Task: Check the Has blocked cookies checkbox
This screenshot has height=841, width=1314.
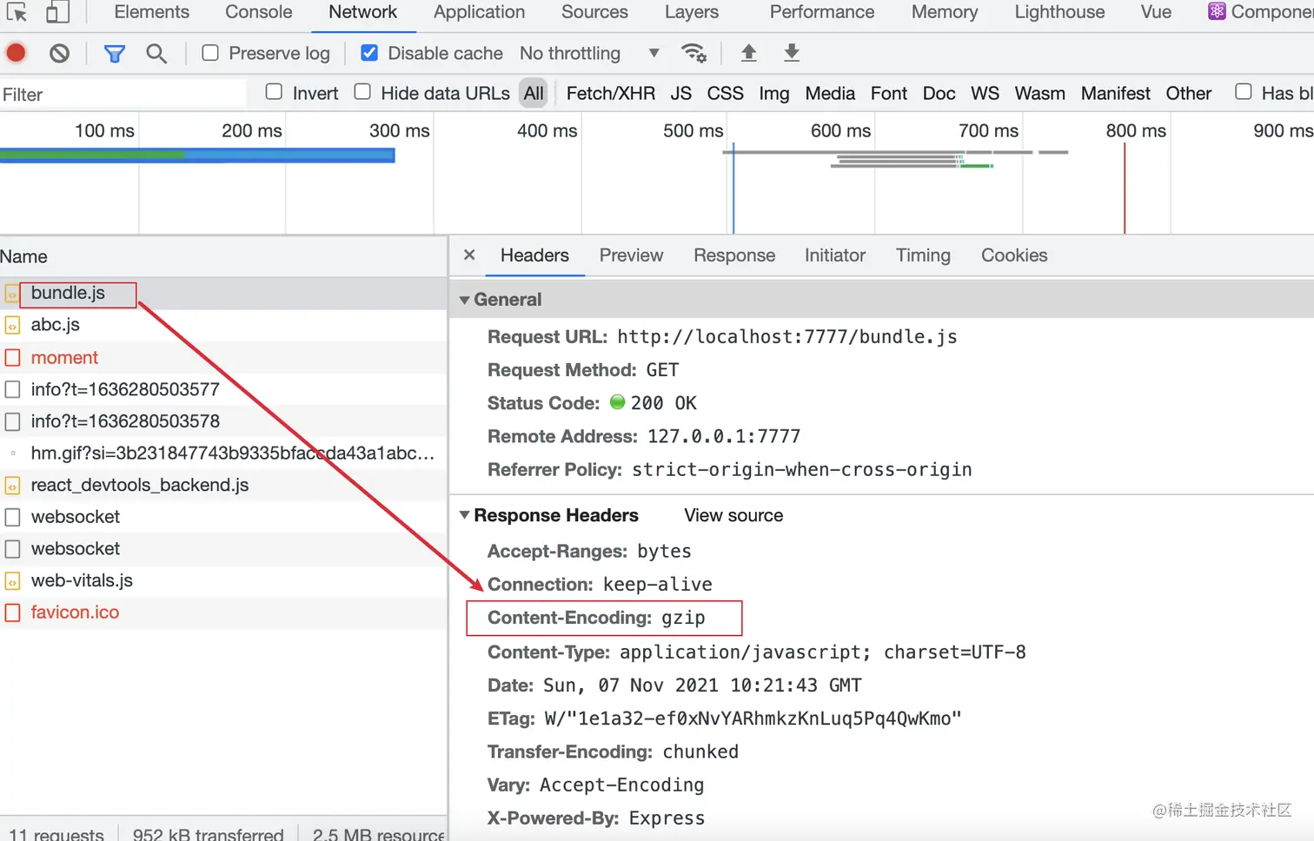Action: point(1244,92)
